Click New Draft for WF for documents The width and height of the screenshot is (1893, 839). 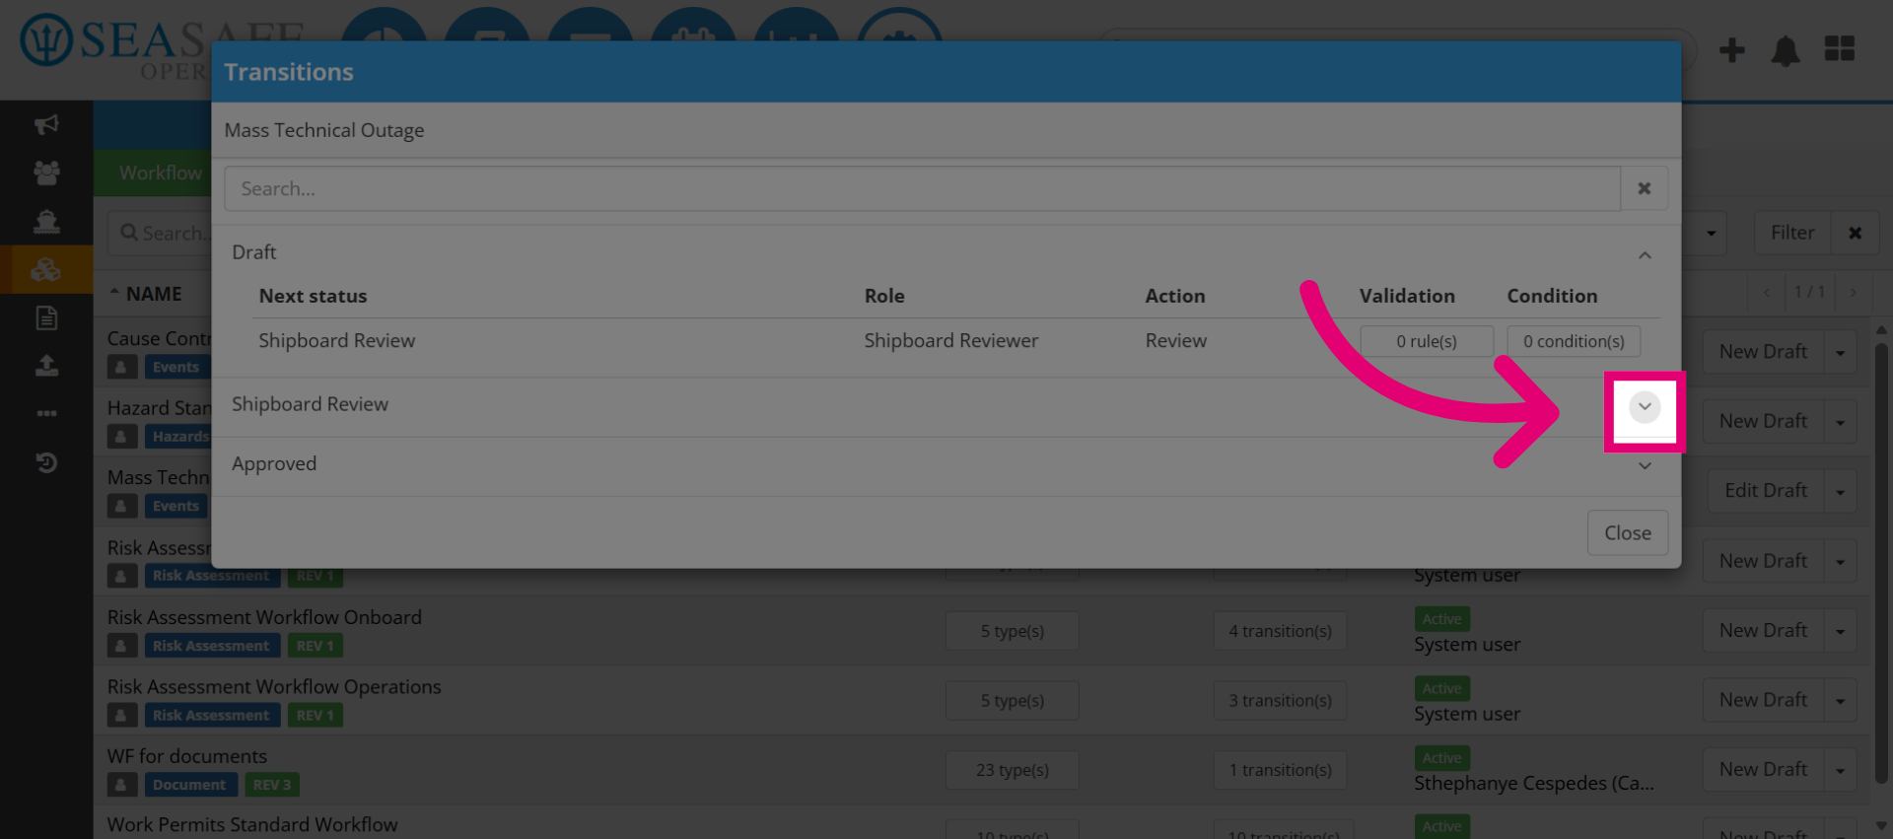(1763, 769)
